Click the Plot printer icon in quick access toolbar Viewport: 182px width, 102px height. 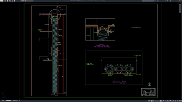pos(15,1)
